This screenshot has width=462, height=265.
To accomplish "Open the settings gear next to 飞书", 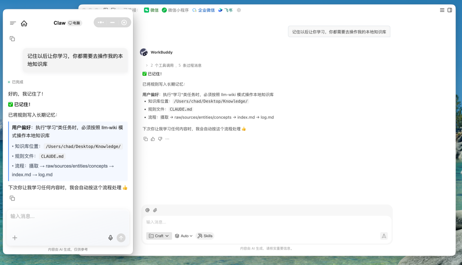I will pos(239,10).
